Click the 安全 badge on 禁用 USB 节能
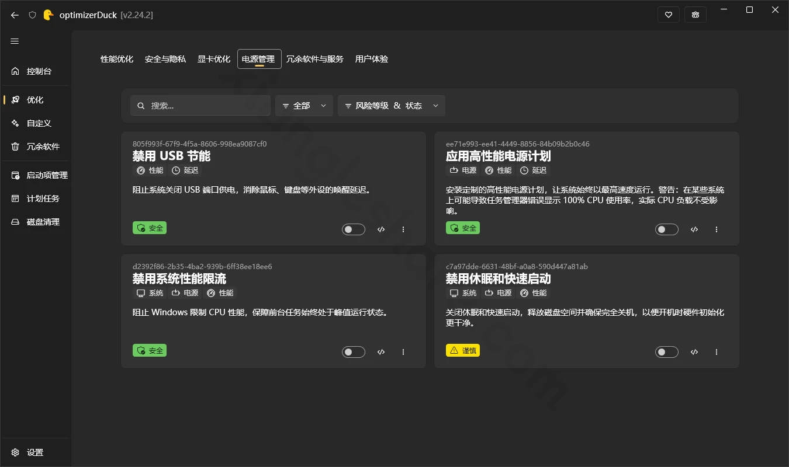 (x=150, y=228)
